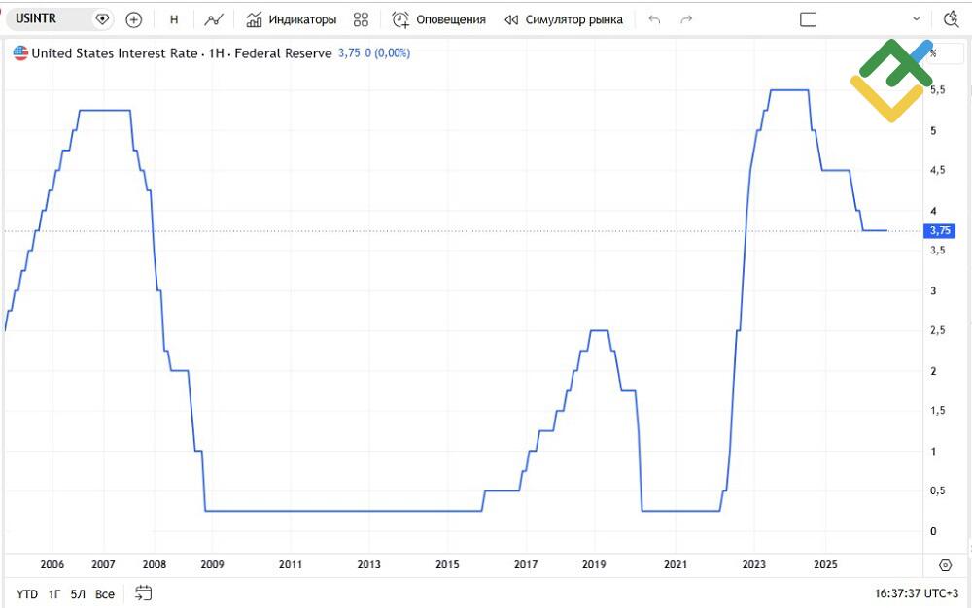Open the quick search icon at the toolbar's right end
This screenshot has width=972, height=608.
[x=951, y=19]
